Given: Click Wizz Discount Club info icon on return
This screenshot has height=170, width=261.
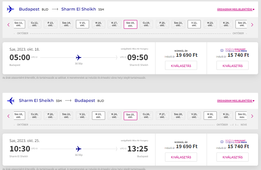Looking at the screenshot, I should point(222,142).
